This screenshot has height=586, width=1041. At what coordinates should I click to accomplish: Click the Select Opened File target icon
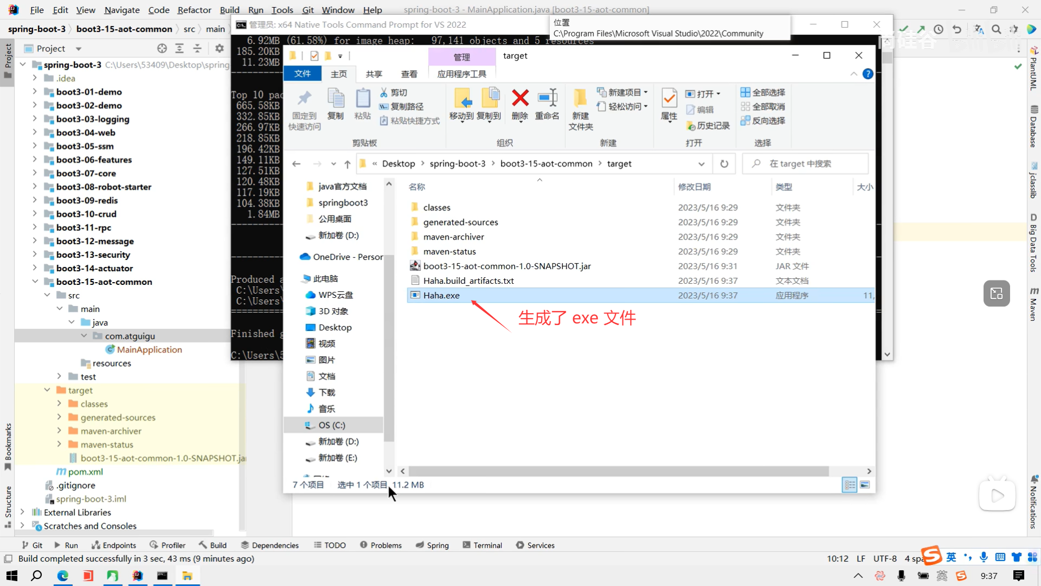(162, 48)
